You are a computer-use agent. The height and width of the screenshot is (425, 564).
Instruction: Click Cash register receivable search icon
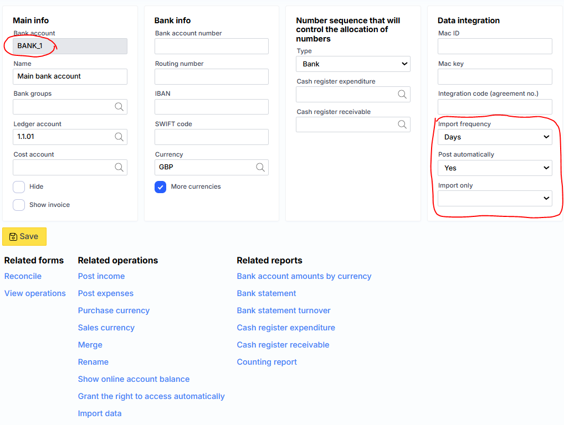pos(402,125)
